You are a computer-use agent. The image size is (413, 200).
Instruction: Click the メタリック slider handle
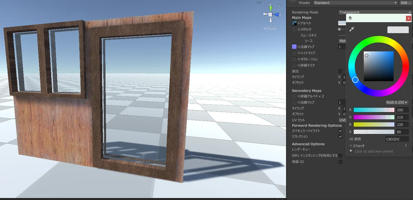click(x=340, y=30)
